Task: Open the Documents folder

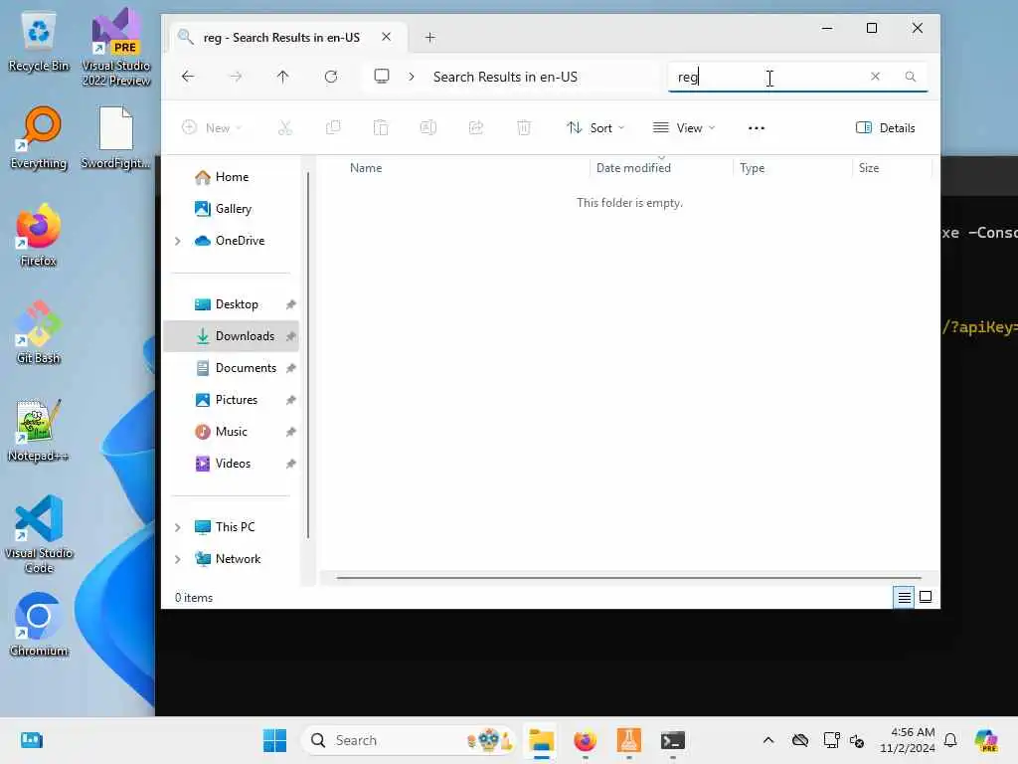Action: click(247, 368)
